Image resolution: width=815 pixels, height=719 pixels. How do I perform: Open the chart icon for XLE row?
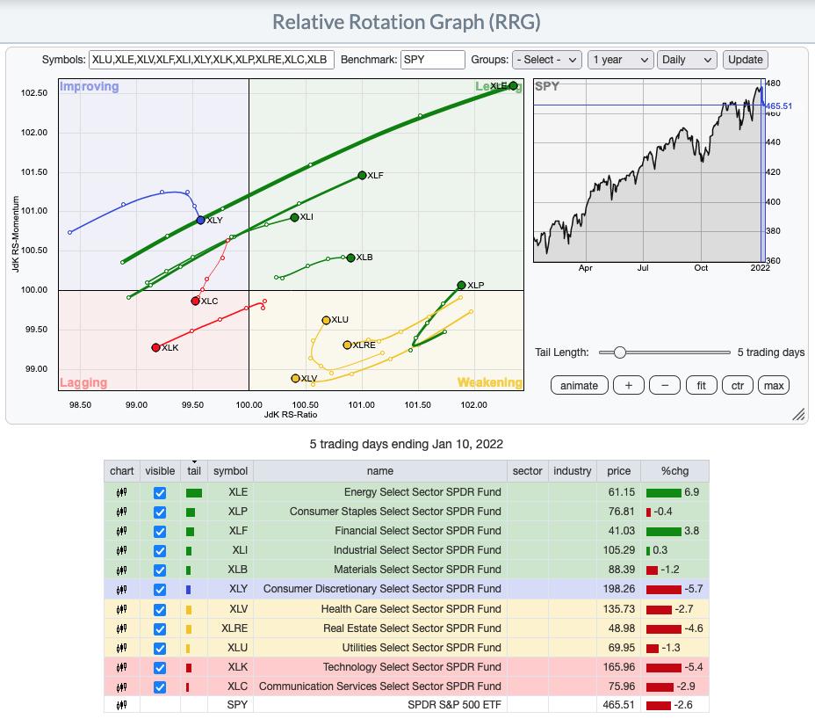click(x=121, y=492)
